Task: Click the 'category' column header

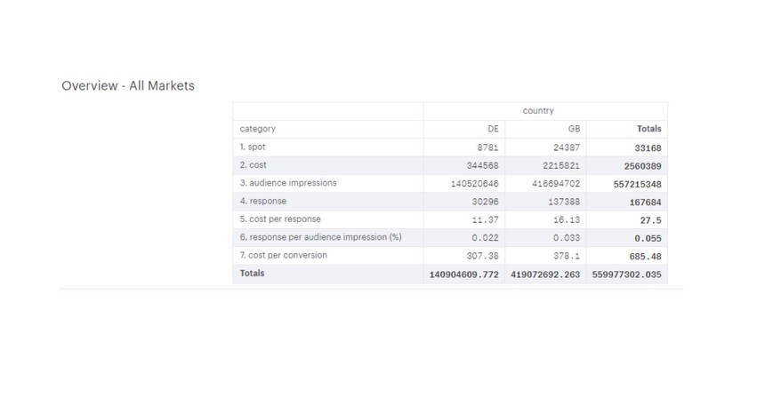Action: point(258,129)
